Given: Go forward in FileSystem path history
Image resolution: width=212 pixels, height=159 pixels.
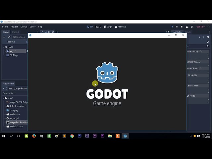Looking at the screenshot, I should pyautogui.click(x=7, y=88).
